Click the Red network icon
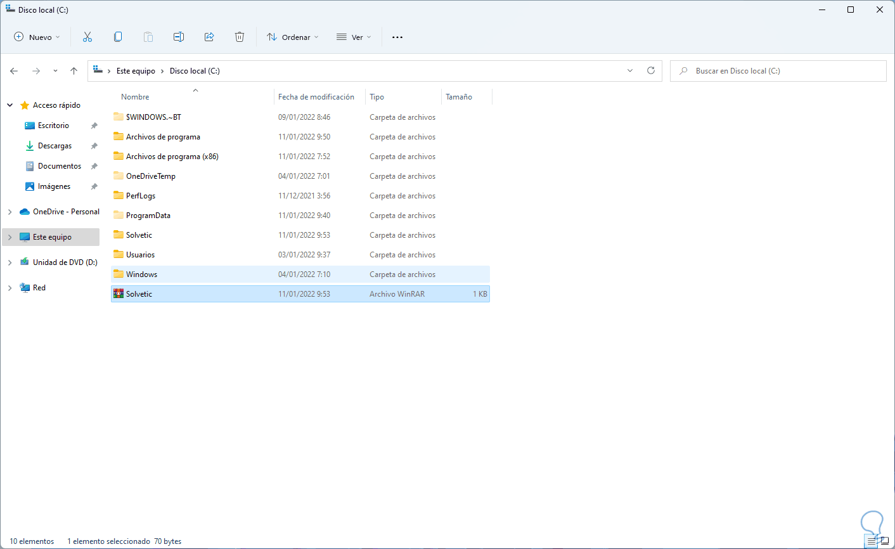The height and width of the screenshot is (549, 895). 25,287
